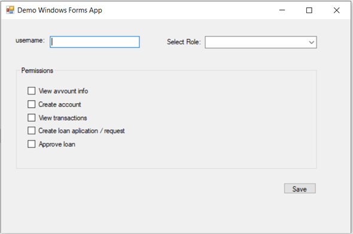Viewport: 353px width, 234px height.
Task: Tick the View transactions checkbox
Action: [32, 117]
